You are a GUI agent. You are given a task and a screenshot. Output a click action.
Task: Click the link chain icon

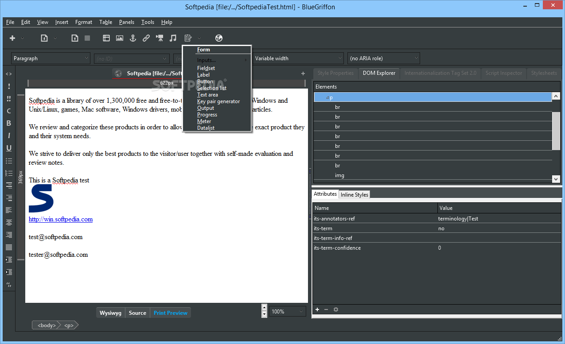(x=146, y=38)
